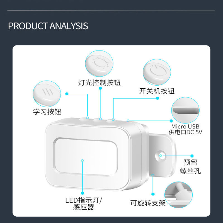Click the cyan dot beside the learning button image
The width and height of the screenshot is (223, 223).
[67, 94]
